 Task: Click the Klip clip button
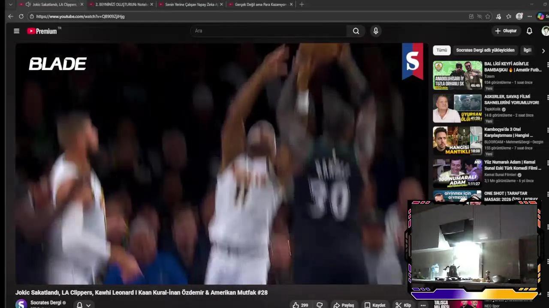click(403, 305)
